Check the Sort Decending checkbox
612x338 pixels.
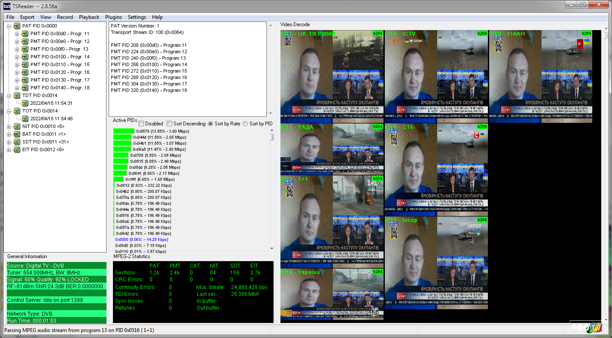click(170, 124)
